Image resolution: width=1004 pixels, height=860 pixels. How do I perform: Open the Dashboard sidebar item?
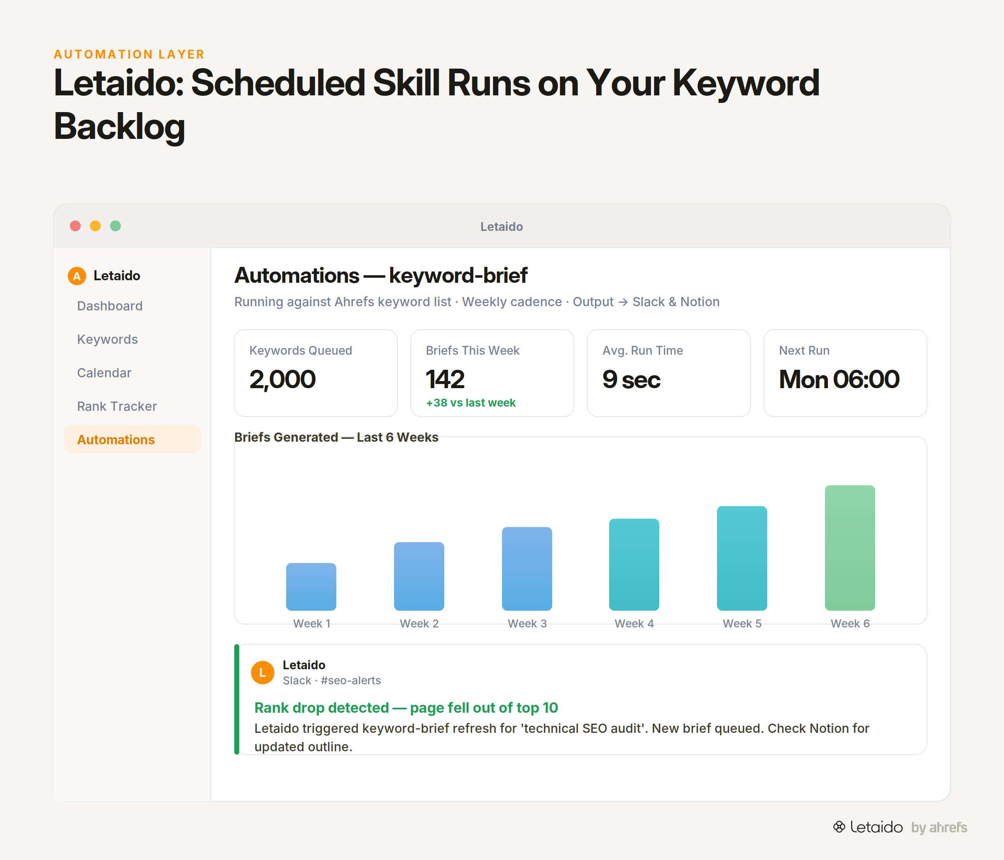[110, 306]
